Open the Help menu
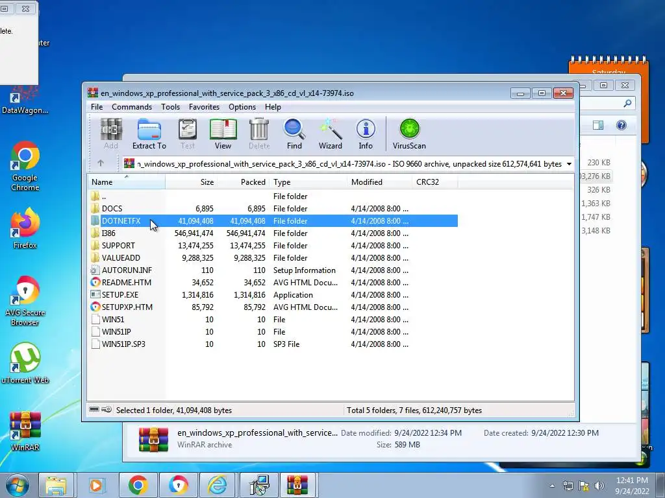 [x=273, y=107]
